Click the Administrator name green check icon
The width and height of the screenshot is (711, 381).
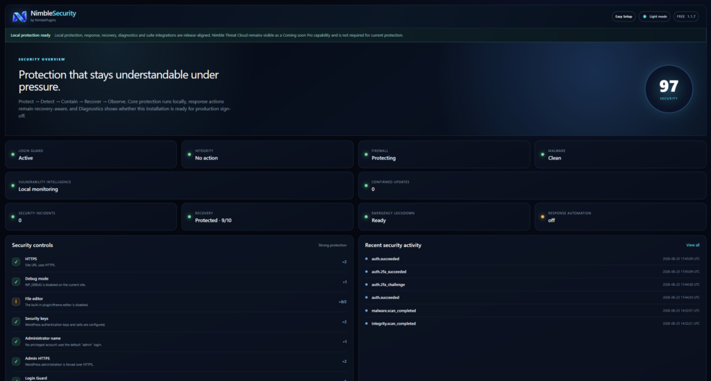click(16, 341)
